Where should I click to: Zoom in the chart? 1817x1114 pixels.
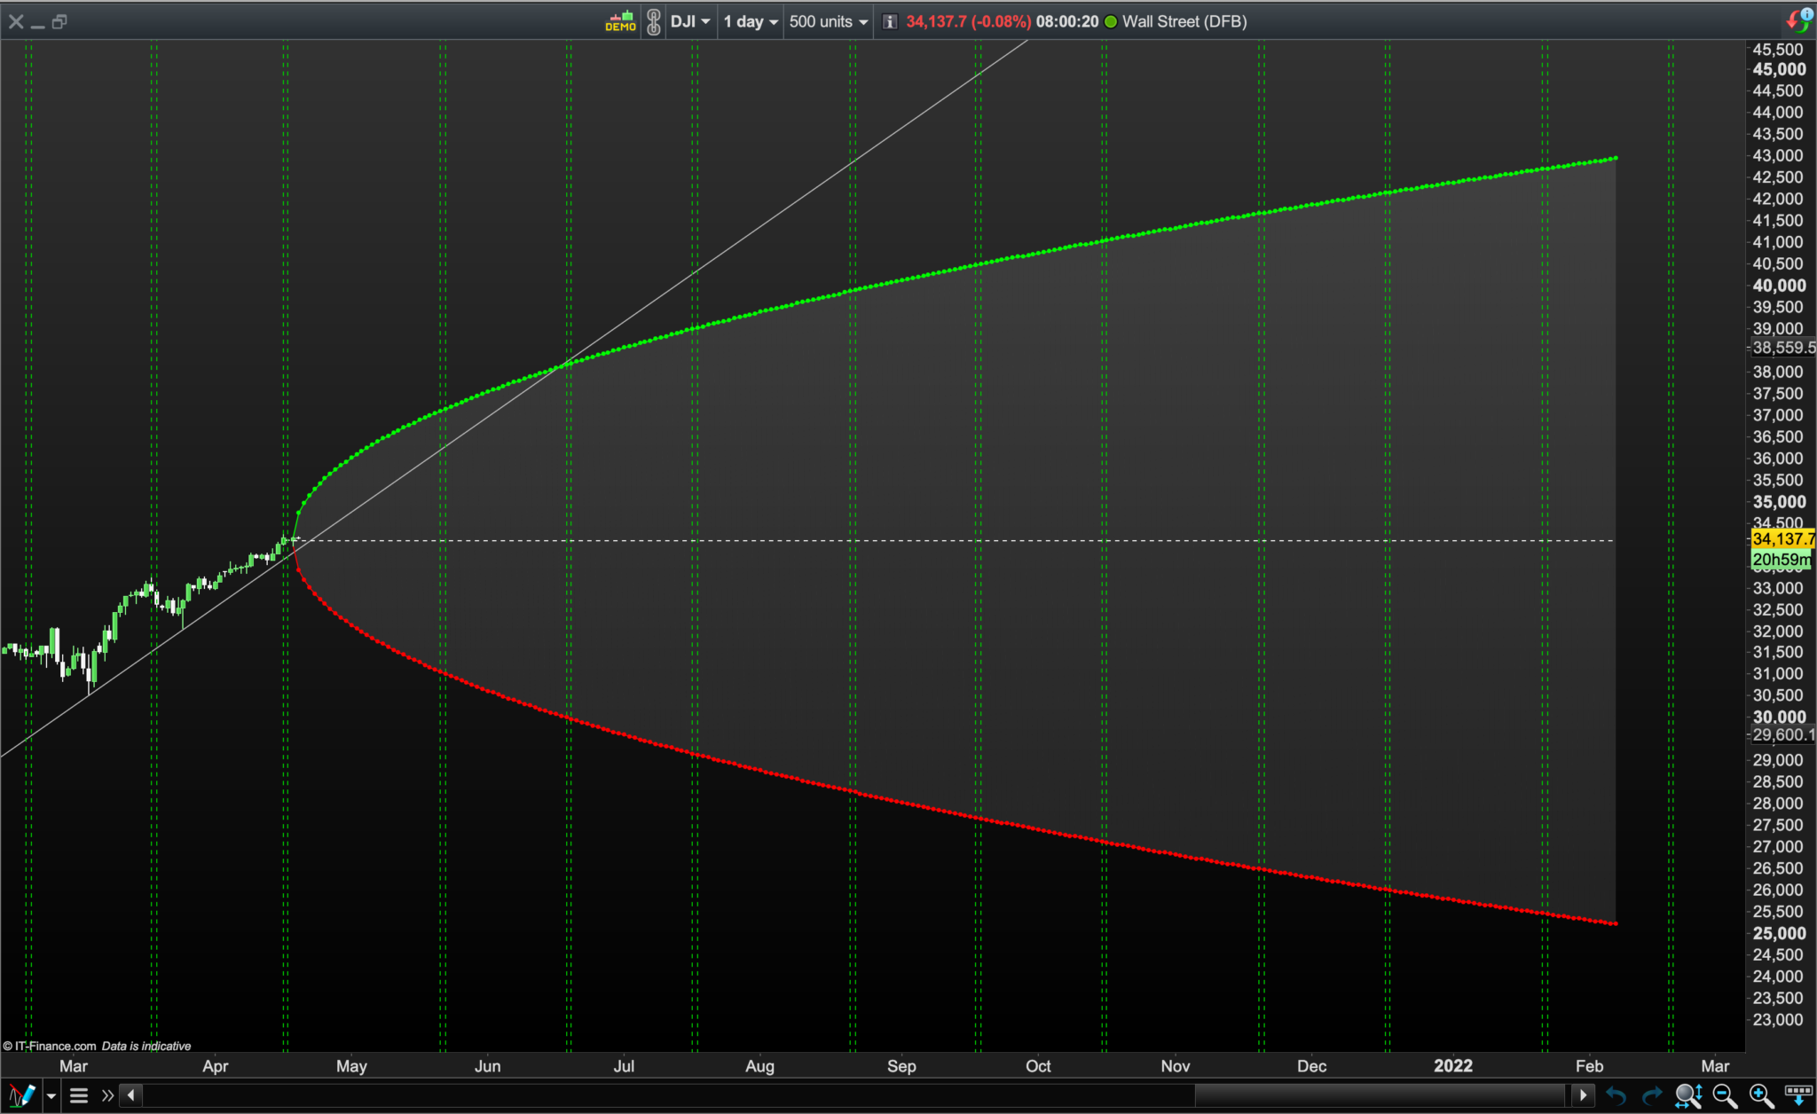[1760, 1095]
